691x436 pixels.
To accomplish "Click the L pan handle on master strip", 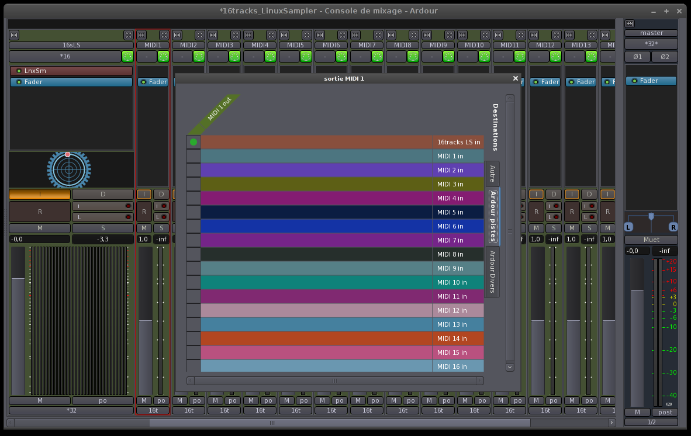I will click(628, 227).
